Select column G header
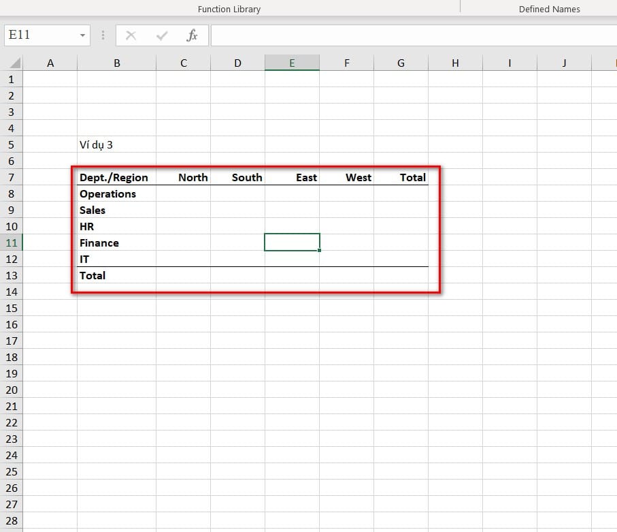Screen dimensions: 617x532 tap(401, 63)
